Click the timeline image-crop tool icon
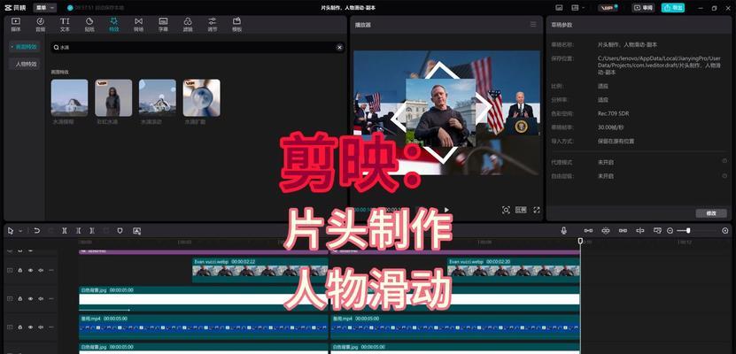The image size is (736, 354). pos(136,231)
